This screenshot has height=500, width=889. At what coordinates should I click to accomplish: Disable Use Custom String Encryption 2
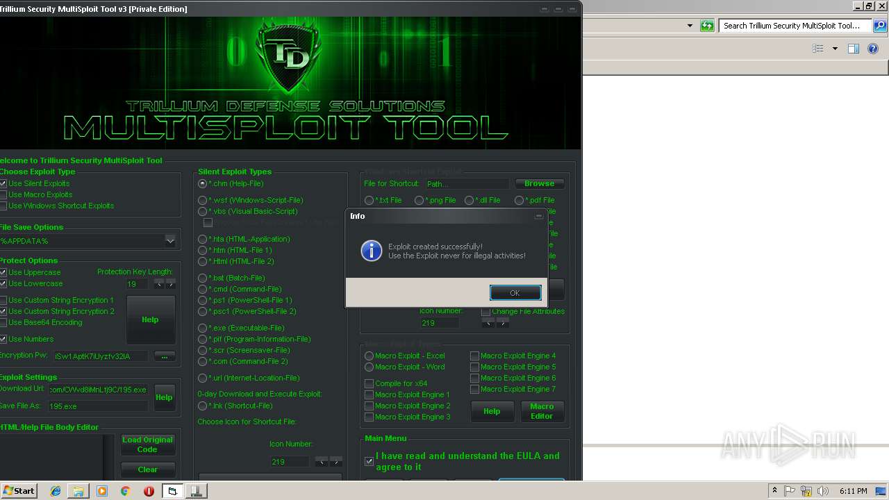pyautogui.click(x=3, y=311)
